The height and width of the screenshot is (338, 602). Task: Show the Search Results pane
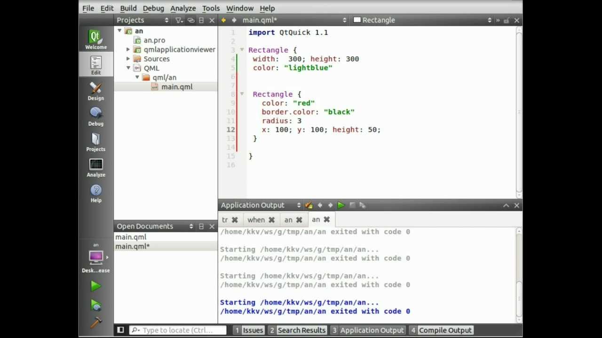click(297, 330)
